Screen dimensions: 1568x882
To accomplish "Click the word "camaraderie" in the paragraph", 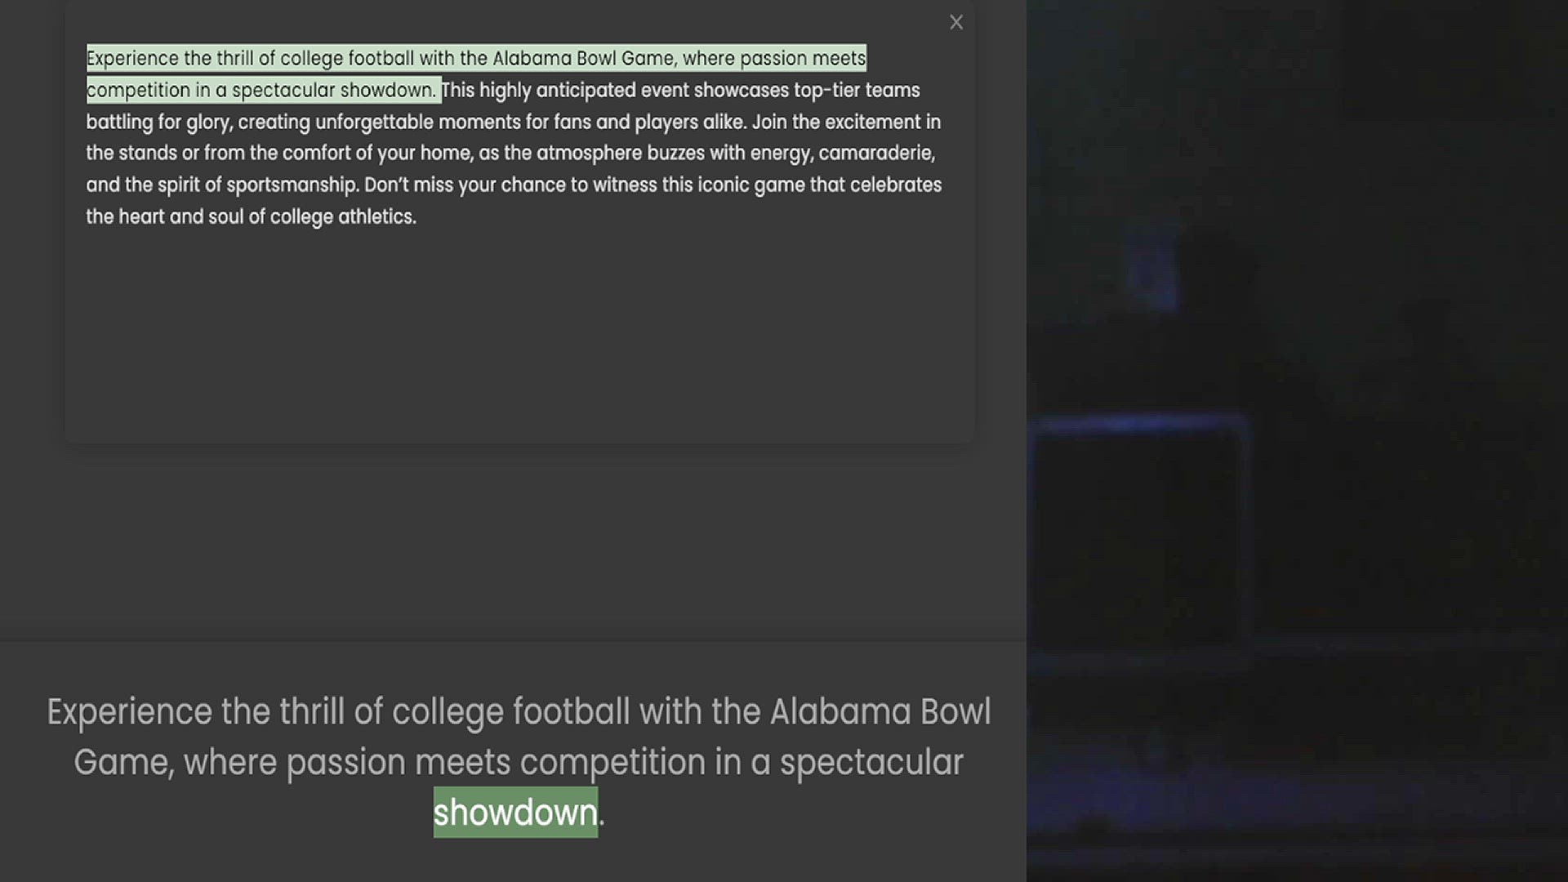I will click(x=875, y=154).
